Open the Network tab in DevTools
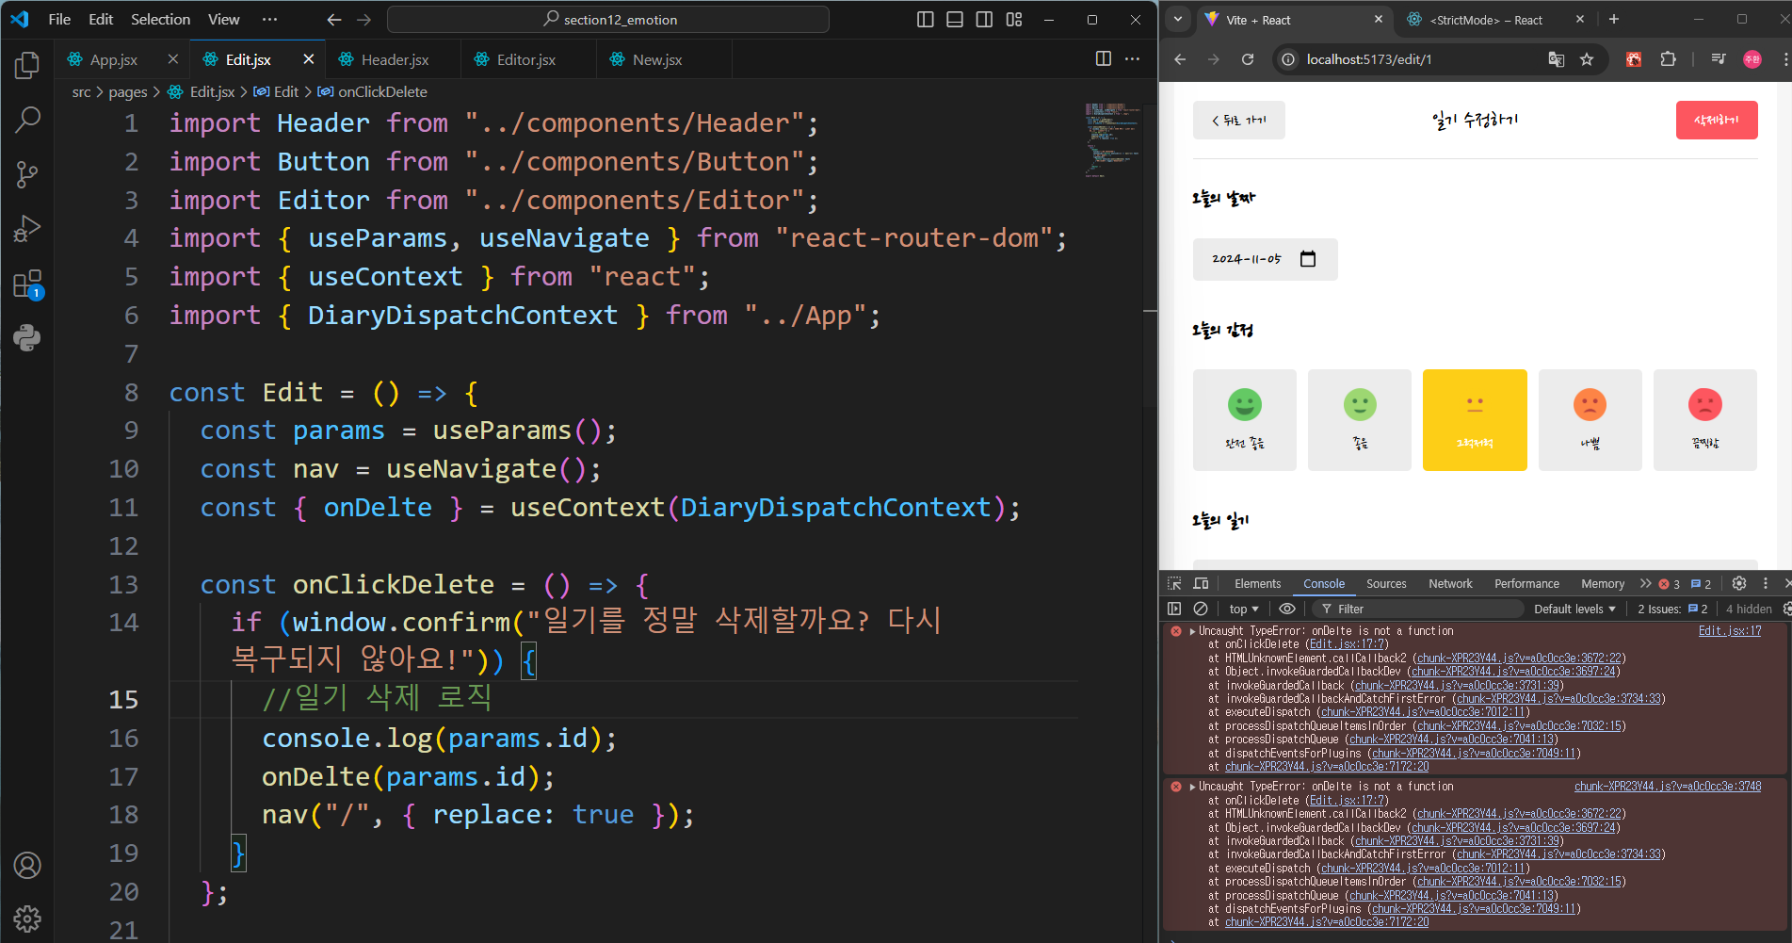 click(x=1450, y=583)
